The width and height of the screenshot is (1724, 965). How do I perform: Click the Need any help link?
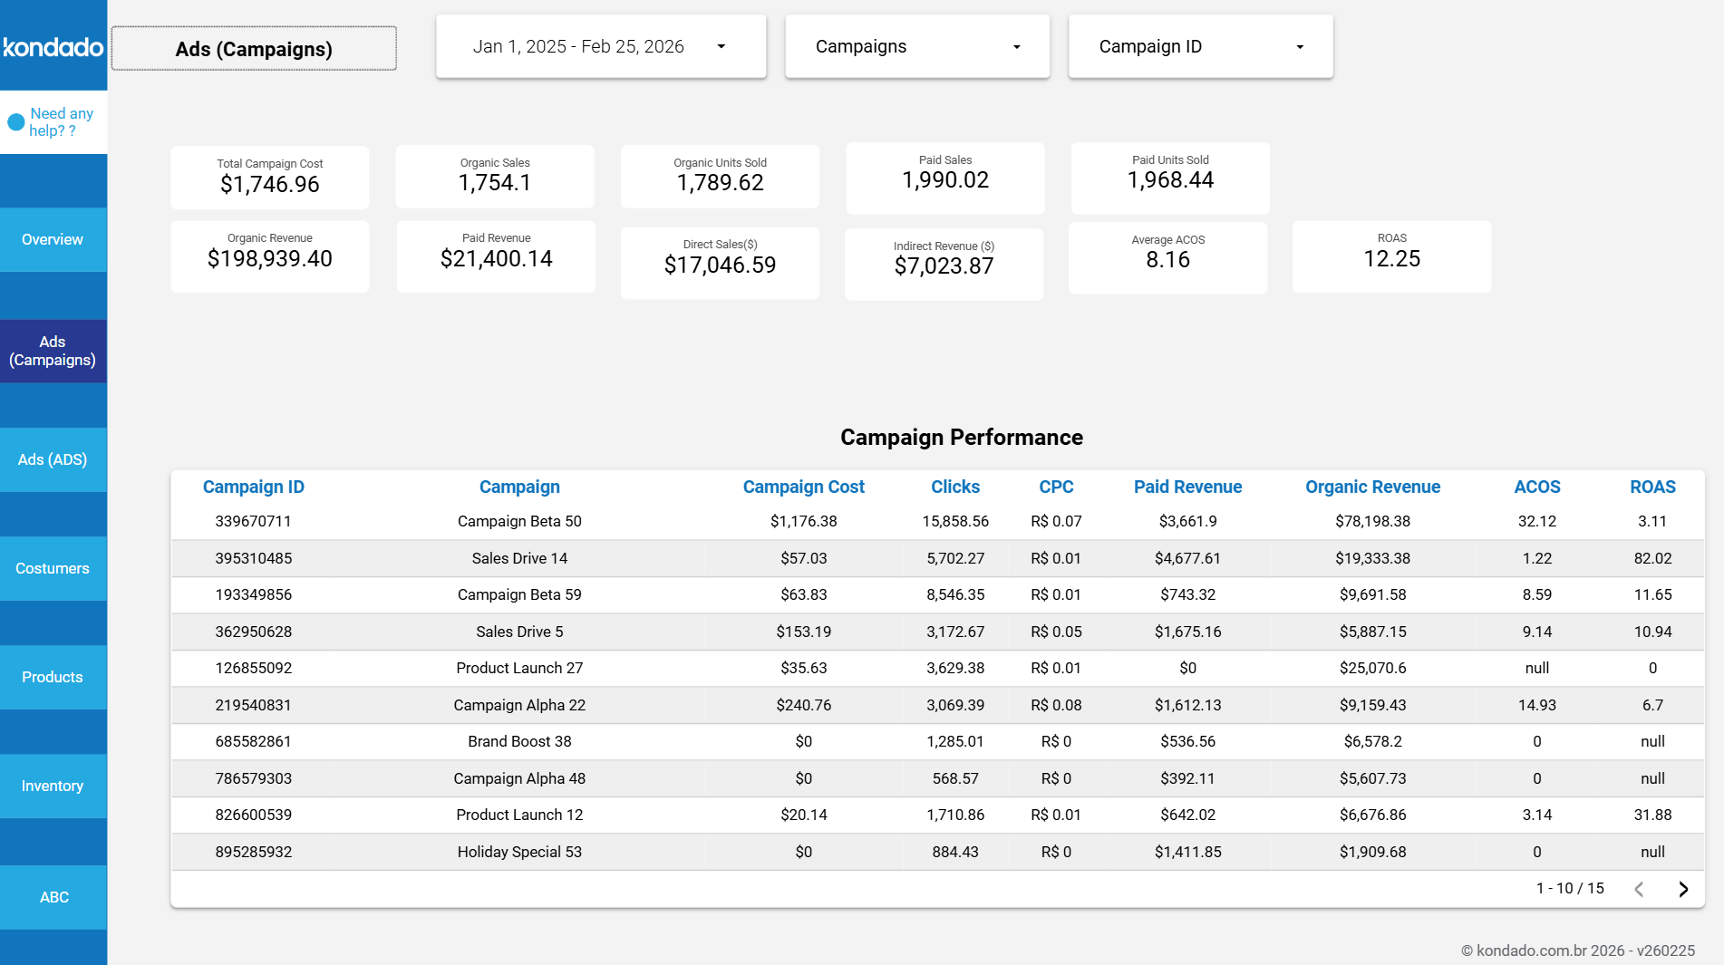60,121
